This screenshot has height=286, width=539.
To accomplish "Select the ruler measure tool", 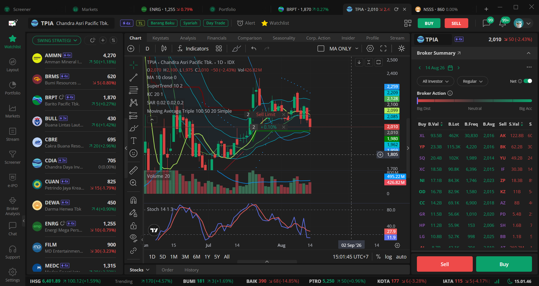I will 133,170.
